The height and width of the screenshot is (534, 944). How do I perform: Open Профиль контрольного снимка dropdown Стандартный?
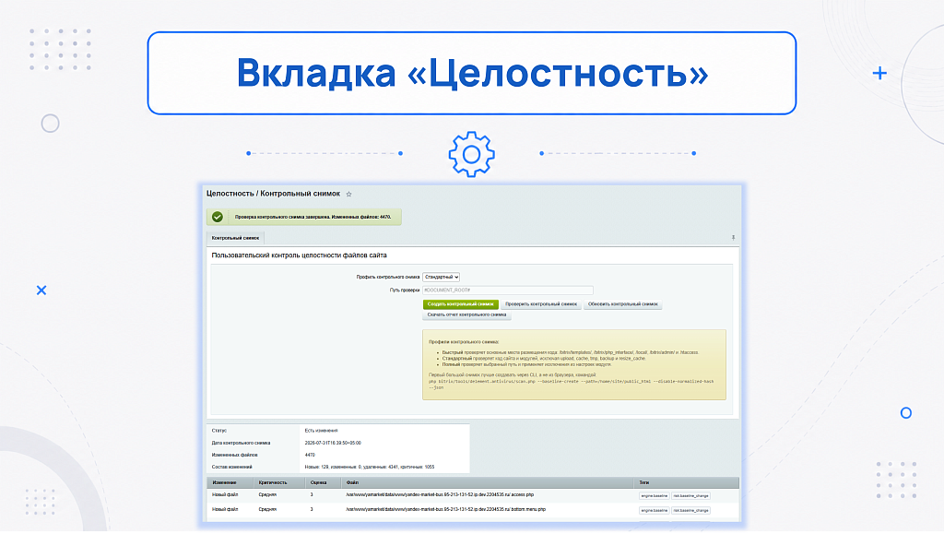pyautogui.click(x=441, y=277)
